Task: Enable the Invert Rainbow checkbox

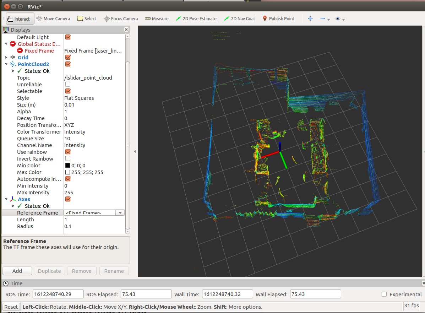Action: (x=68, y=158)
